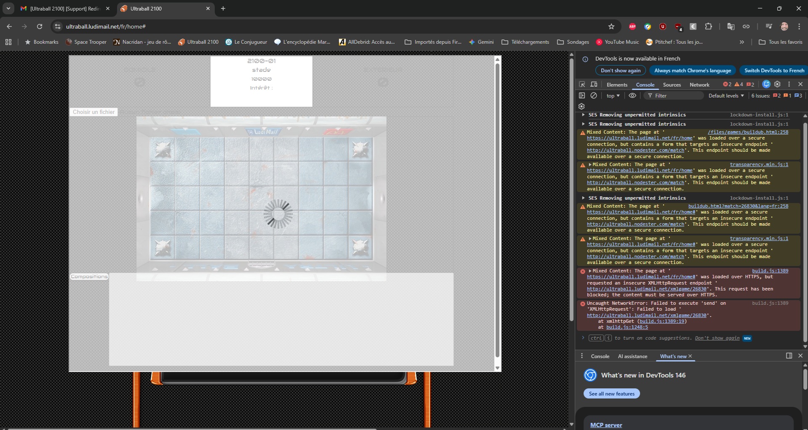Open the DevTools AI assistance icon
808x430 pixels.
766,84
